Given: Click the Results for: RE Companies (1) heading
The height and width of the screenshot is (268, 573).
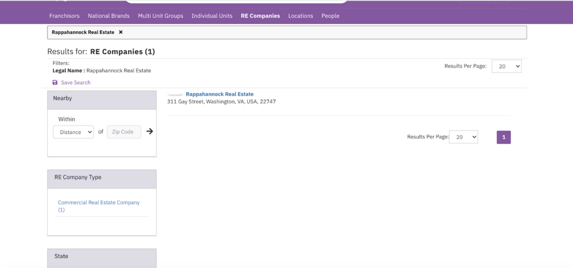Looking at the screenshot, I should [101, 52].
